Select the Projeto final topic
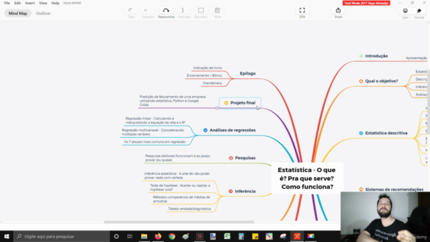This screenshot has width=430, height=242. point(240,103)
